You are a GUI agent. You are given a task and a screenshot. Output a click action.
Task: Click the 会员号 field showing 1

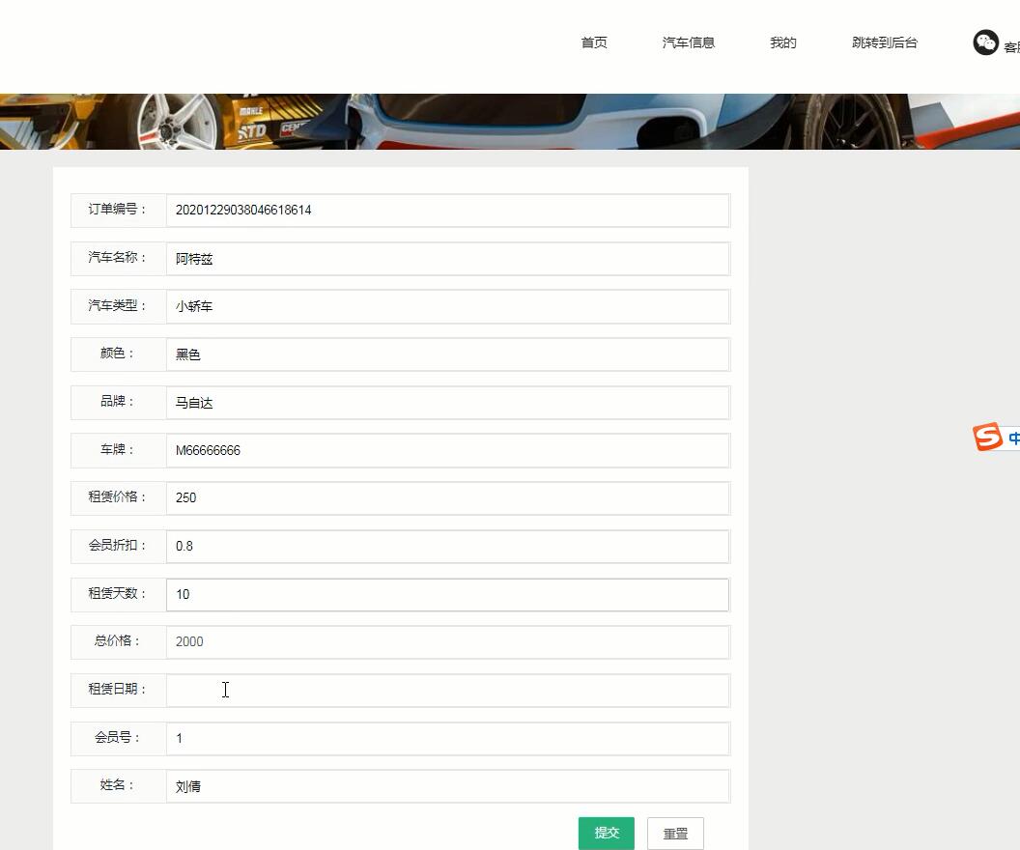pyautogui.click(x=447, y=738)
